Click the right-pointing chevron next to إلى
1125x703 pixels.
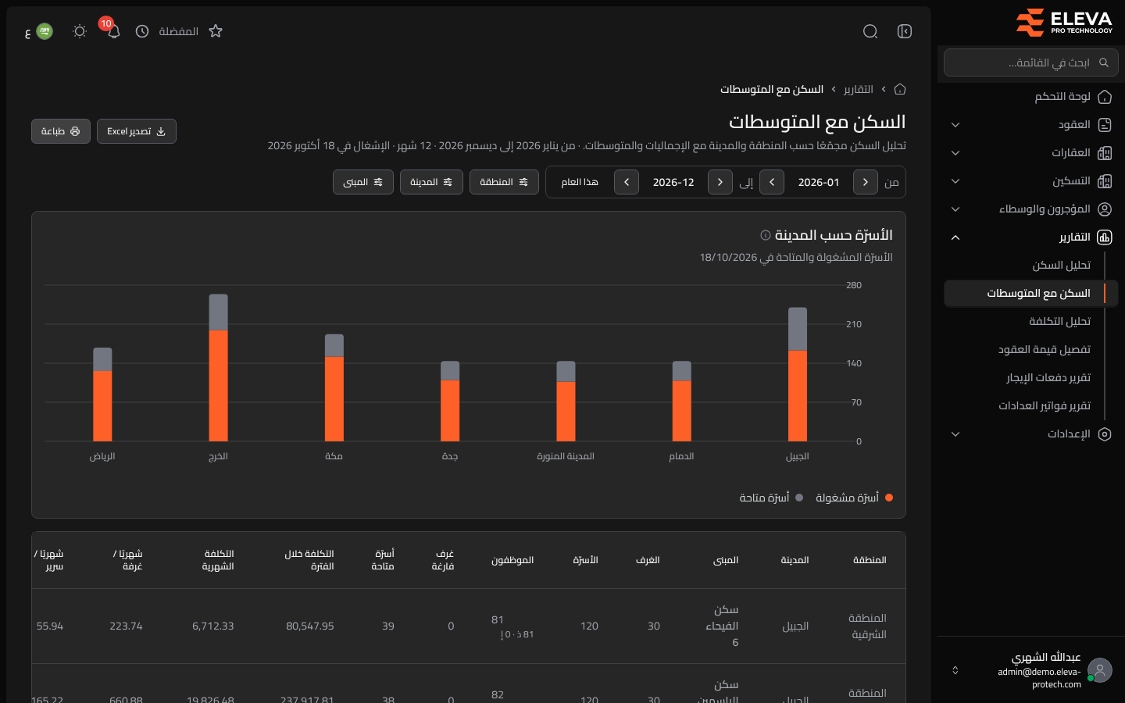720,182
